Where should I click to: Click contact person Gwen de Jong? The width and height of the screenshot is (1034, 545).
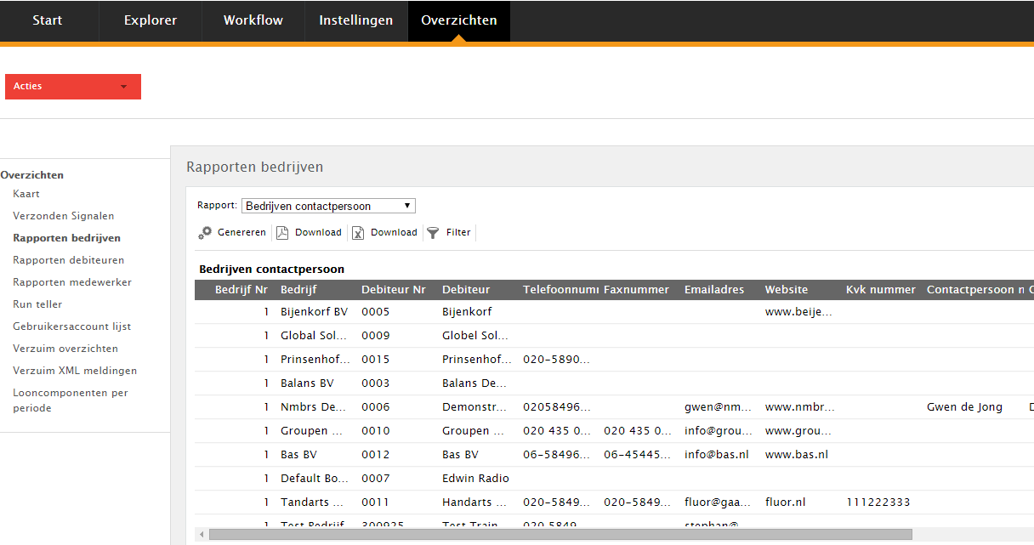(964, 407)
